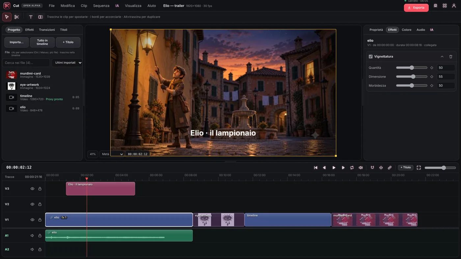Toggle the transport volume speaker icon

click(x=361, y=168)
